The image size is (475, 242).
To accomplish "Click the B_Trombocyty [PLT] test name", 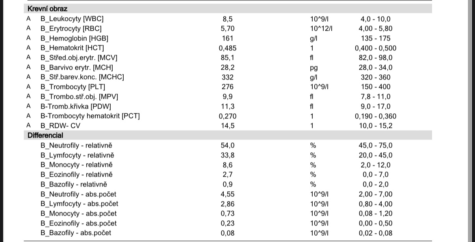I will point(73,87).
